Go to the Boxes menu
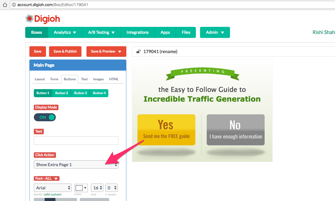335x201 pixels. click(x=37, y=32)
